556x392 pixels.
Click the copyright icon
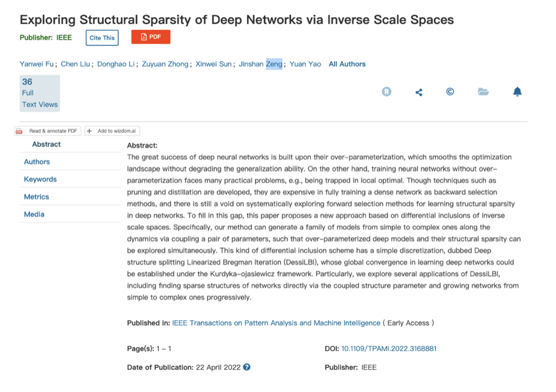tap(450, 92)
